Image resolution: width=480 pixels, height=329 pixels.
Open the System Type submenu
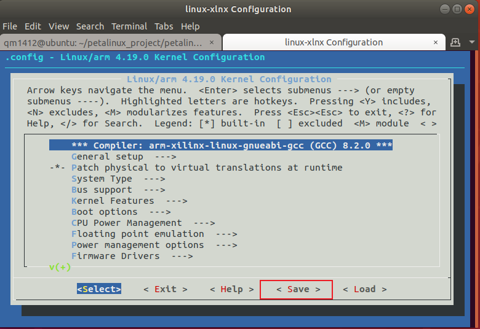[118, 179]
